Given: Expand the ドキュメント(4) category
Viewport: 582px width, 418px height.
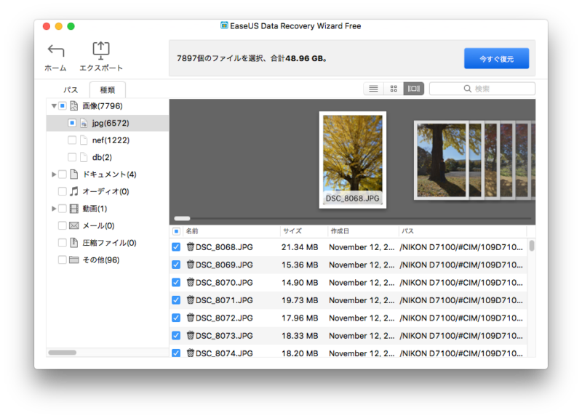Looking at the screenshot, I should point(54,174).
